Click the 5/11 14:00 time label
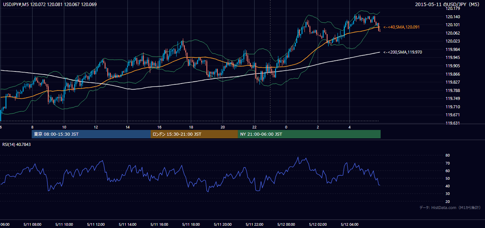Viewport: 485px width, 228px height. (x=128, y=224)
